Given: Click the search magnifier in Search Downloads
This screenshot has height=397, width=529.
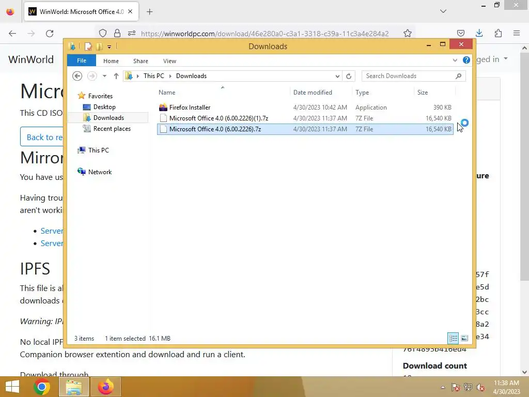Looking at the screenshot, I should [x=458, y=76].
